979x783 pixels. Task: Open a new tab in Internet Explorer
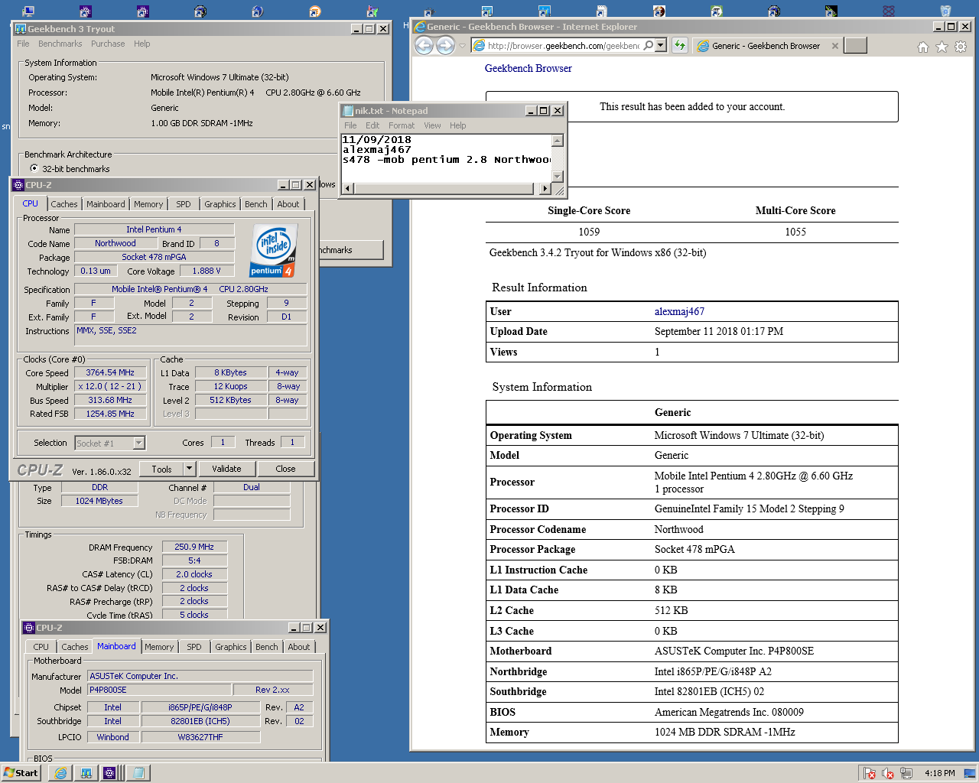[855, 46]
